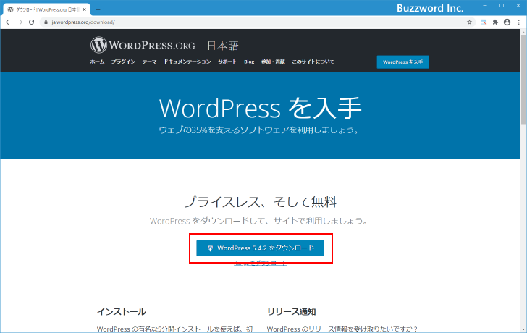This screenshot has height=333, width=527.
Task: Open the extensions puzzle icon
Action: (495, 22)
